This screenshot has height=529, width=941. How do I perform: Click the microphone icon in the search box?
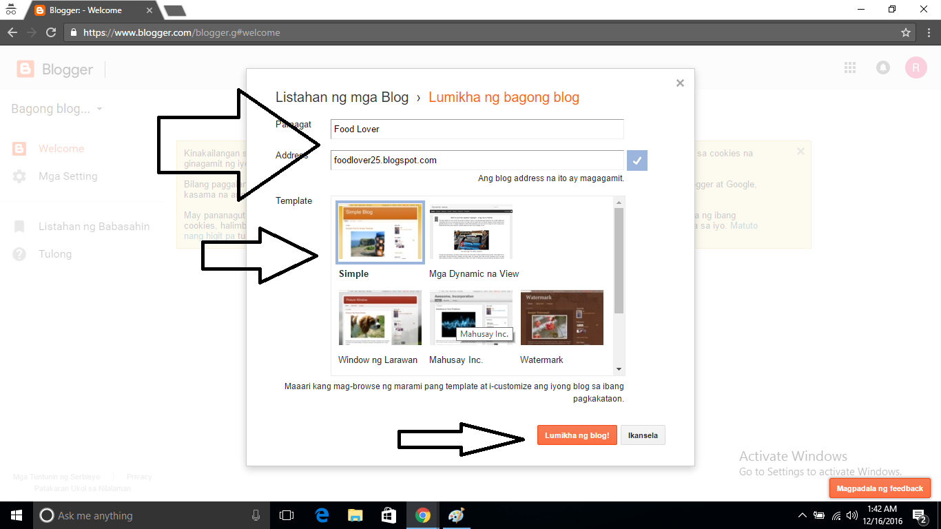point(256,515)
